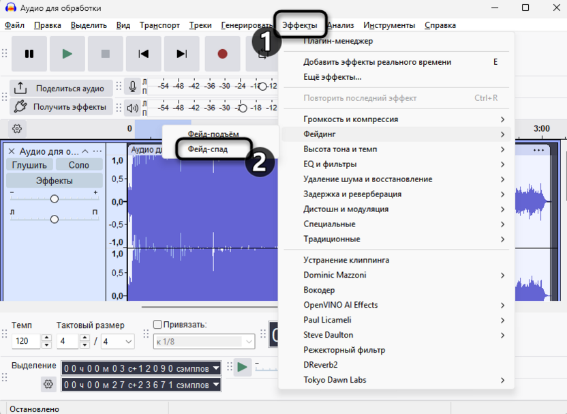567x414 pixels.
Task: Choose Устранение клиппинга effect
Action: 397,260
